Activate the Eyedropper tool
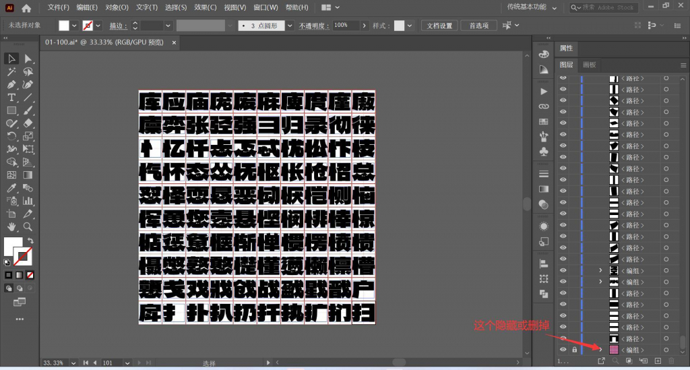This screenshot has height=370, width=690. pyautogui.click(x=11, y=188)
